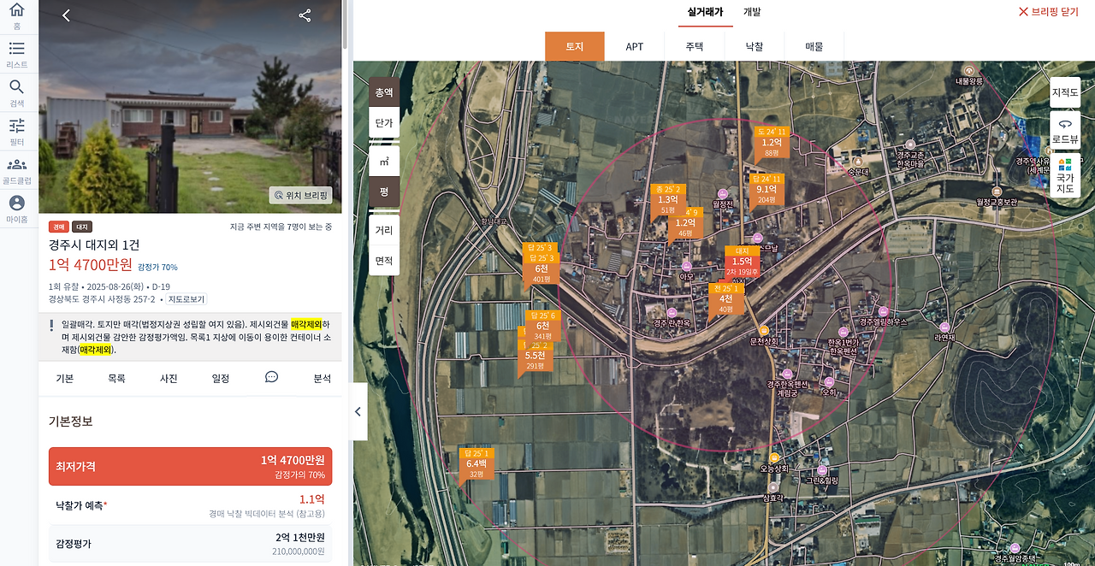Click the red 최저가격 price bar
Image resolution: width=1095 pixels, height=566 pixels.
click(190, 467)
